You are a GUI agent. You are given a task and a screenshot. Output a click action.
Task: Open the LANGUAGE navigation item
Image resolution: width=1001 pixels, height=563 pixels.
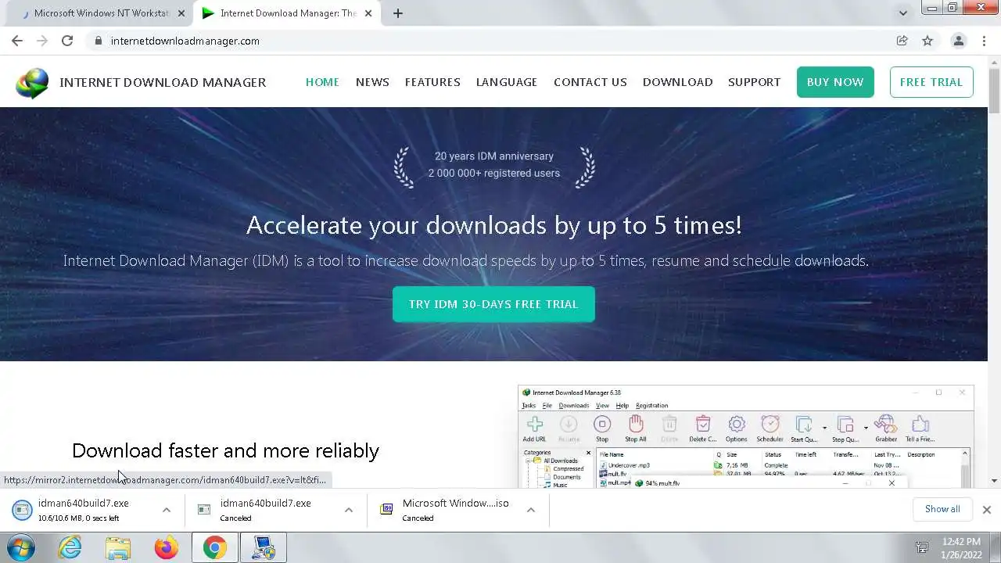[507, 82]
